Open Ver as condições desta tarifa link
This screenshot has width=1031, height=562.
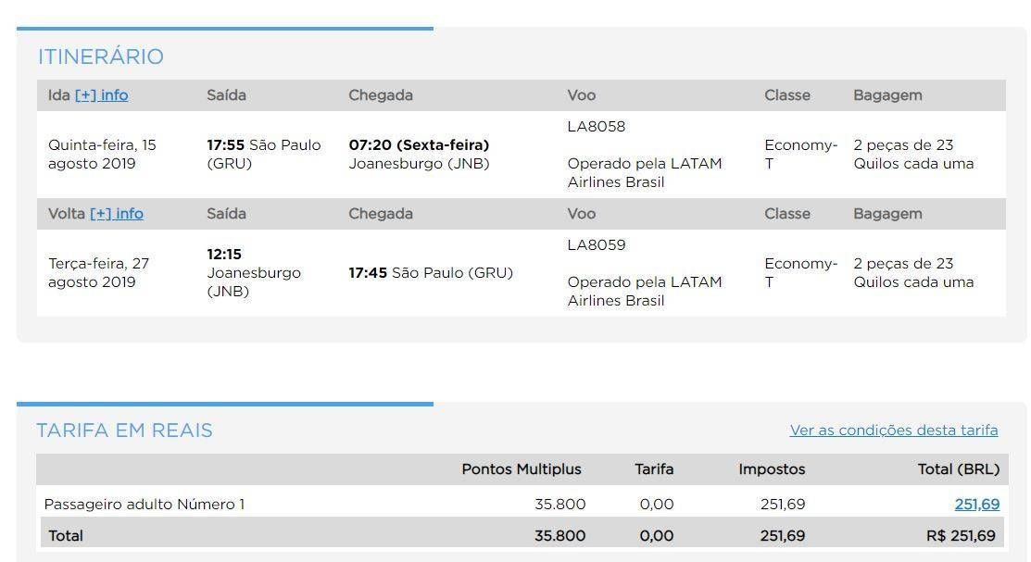click(894, 430)
